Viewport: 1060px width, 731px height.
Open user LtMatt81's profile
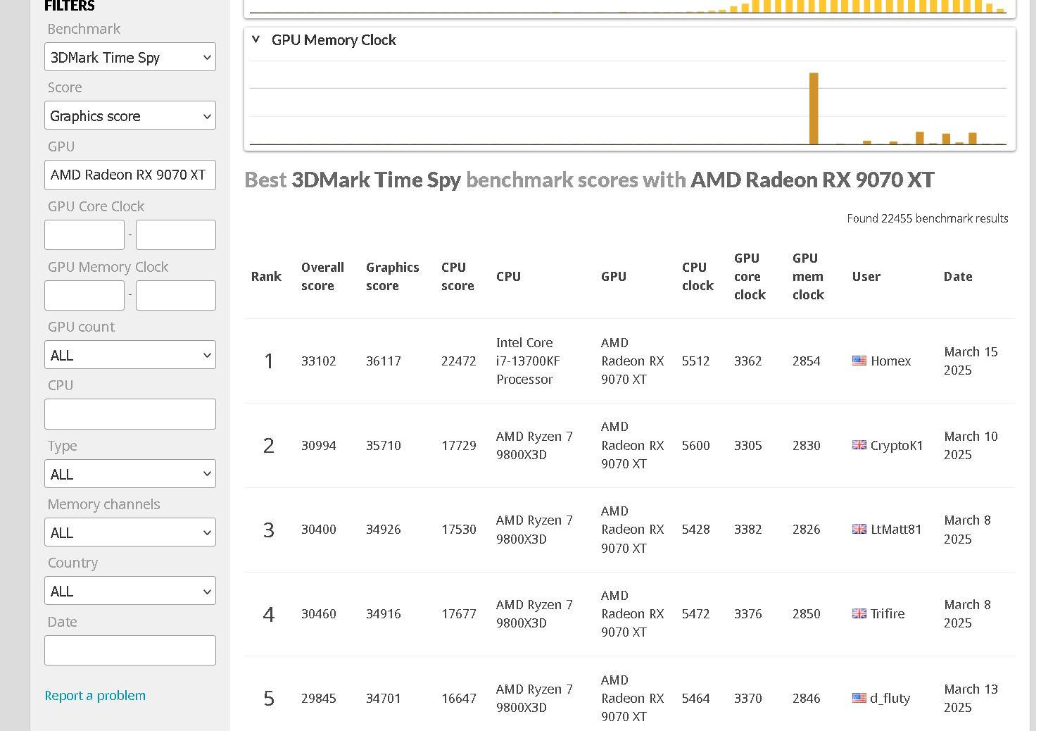[896, 529]
